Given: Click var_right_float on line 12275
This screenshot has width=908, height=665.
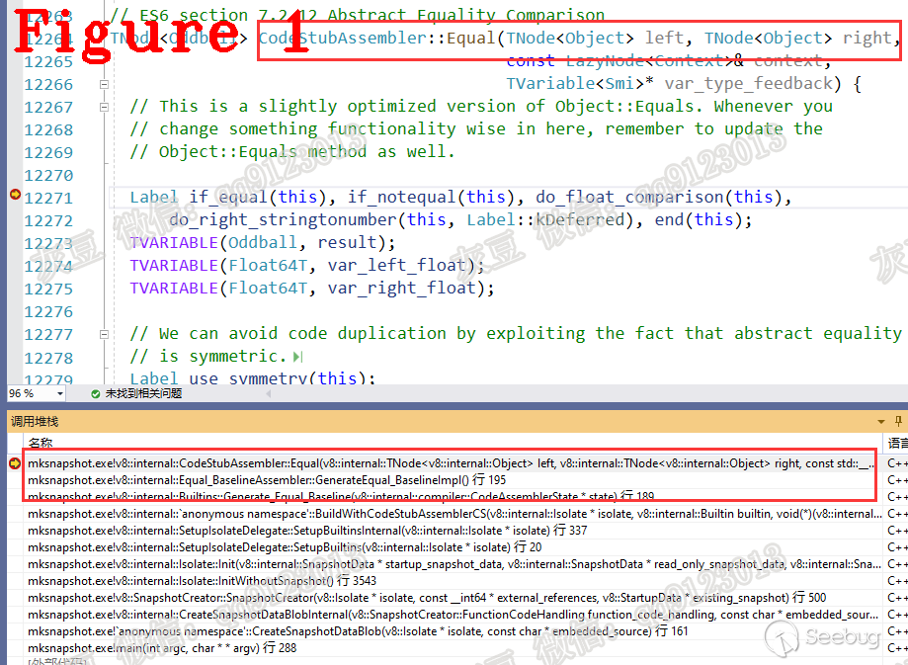Looking at the screenshot, I should pos(402,289).
